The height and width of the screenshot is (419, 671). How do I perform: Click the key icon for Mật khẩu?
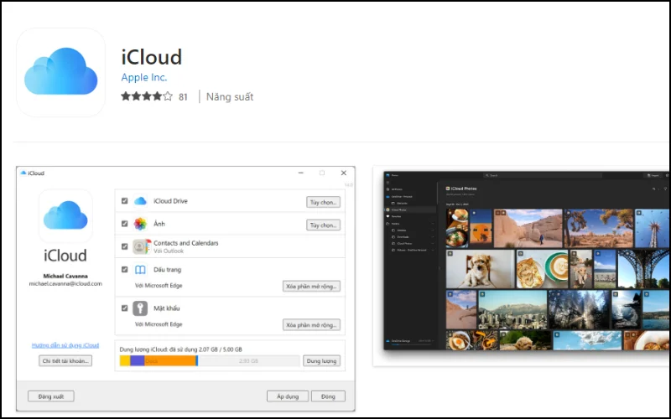(x=140, y=308)
